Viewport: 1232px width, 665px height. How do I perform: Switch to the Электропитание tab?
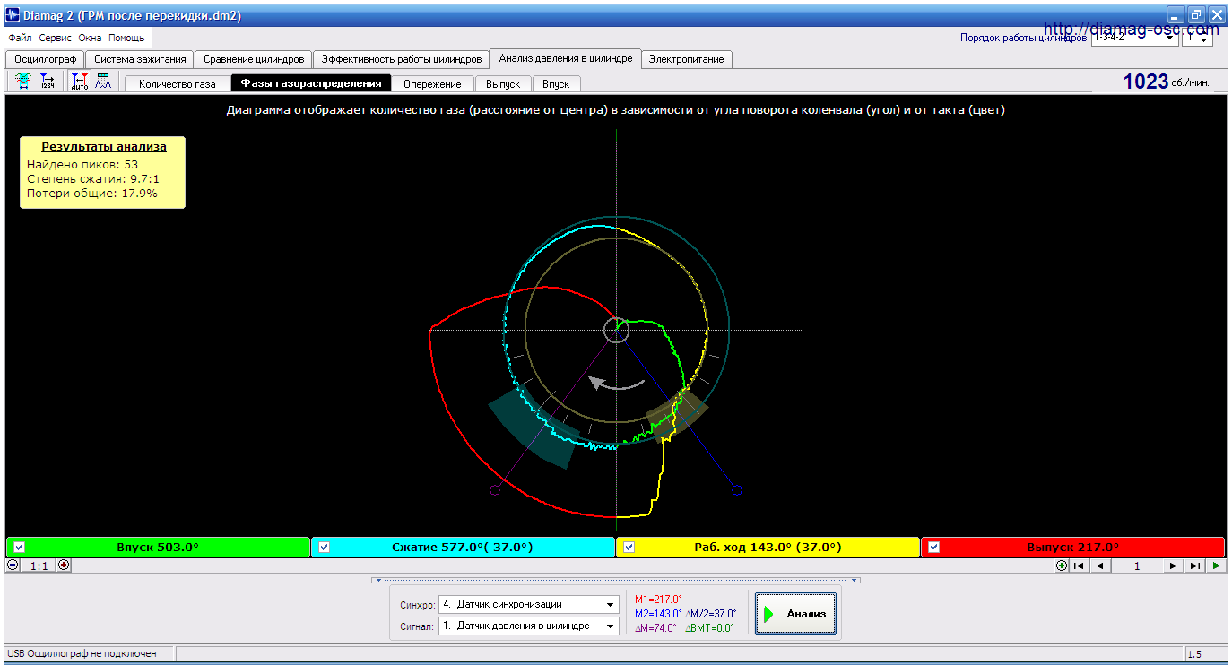(x=687, y=59)
